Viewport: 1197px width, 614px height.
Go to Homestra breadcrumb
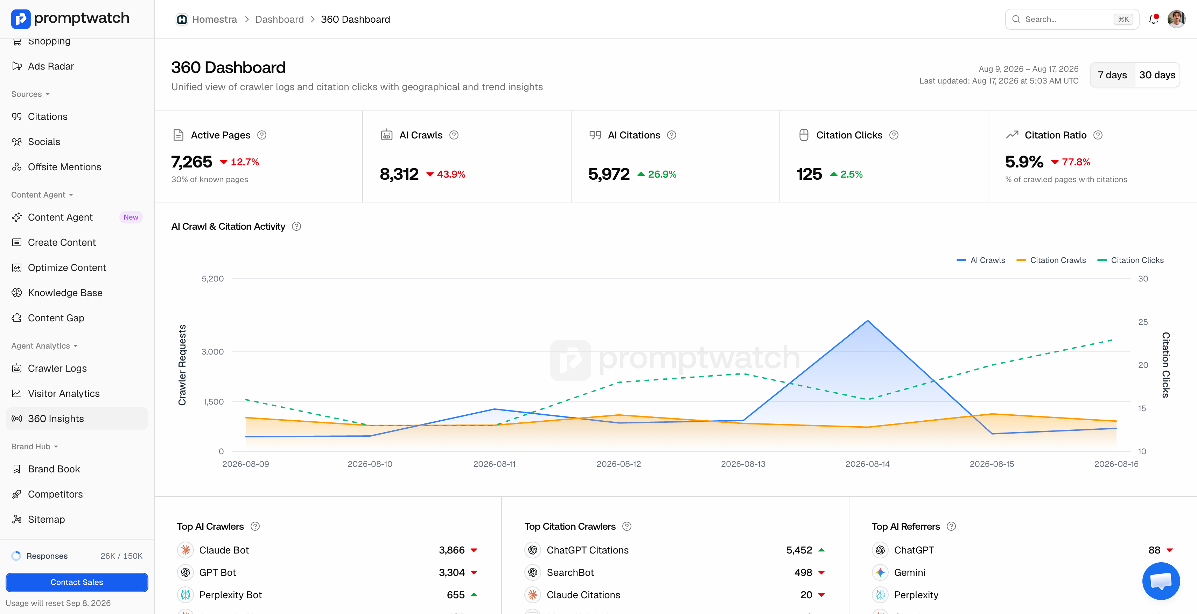[x=214, y=20]
